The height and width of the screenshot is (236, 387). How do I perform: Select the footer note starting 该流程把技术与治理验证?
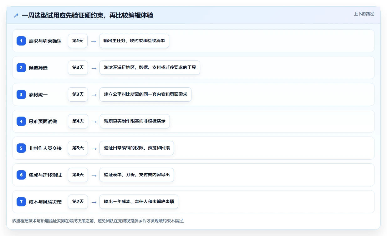coord(99,221)
